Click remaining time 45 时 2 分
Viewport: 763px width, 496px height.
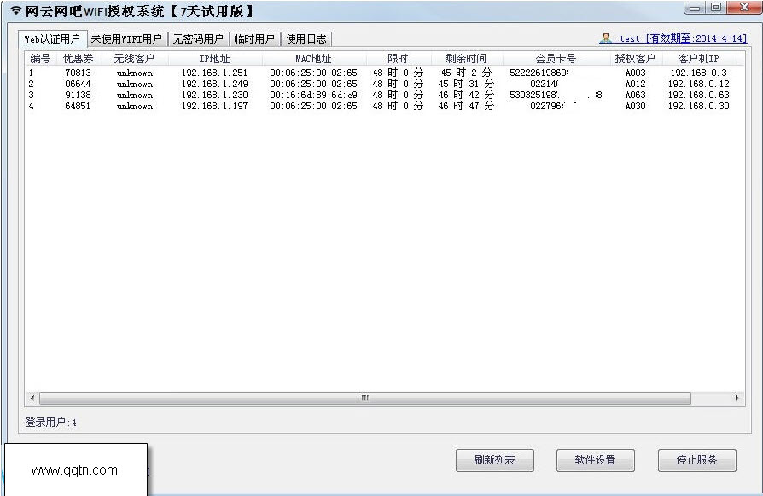(466, 73)
